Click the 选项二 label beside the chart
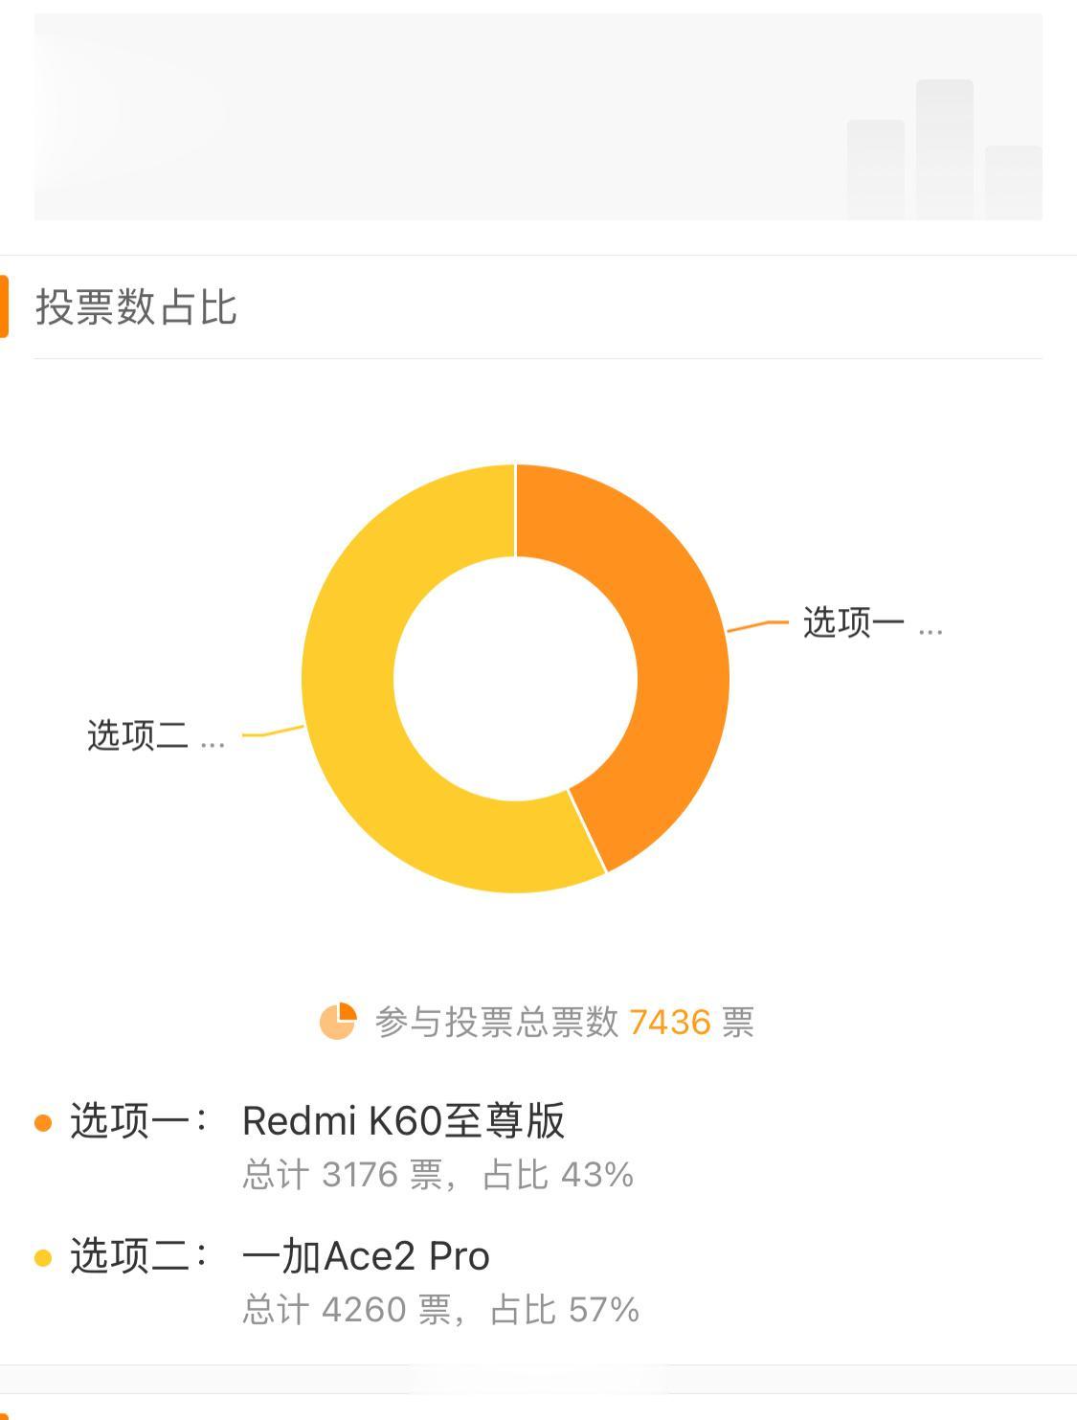This screenshot has width=1077, height=1420. [138, 735]
